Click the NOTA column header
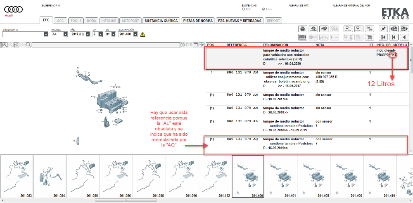Screen dimensions: 413x203 coord(320,45)
